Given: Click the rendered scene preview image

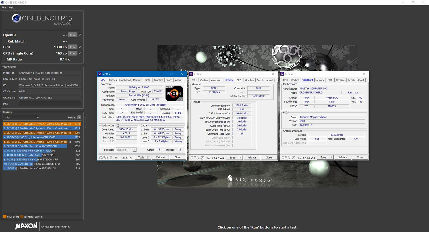Looking at the screenshot, I should click(257, 116).
